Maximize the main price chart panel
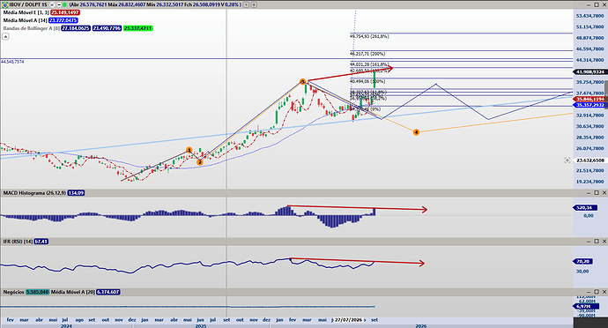Image resolution: width=608 pixels, height=328 pixels. pyautogui.click(x=597, y=4)
